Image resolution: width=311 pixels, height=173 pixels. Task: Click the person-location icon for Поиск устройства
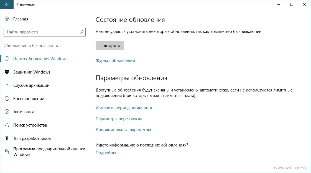pyautogui.click(x=7, y=125)
